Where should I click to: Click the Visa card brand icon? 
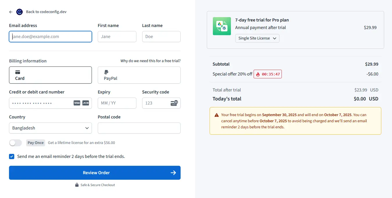click(77, 103)
